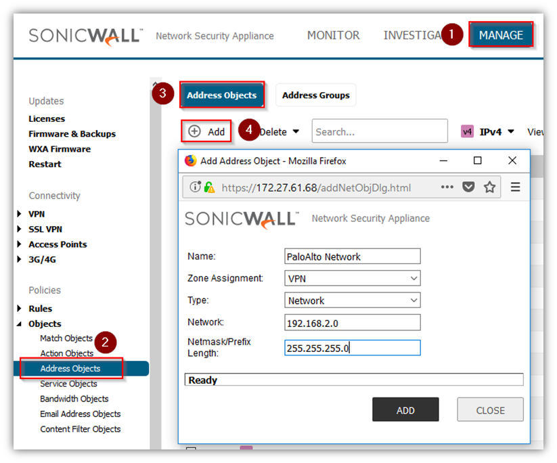Click the bookmark star icon
The width and height of the screenshot is (557, 463).
pyautogui.click(x=489, y=188)
